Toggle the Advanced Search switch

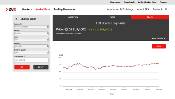coord(17,19)
